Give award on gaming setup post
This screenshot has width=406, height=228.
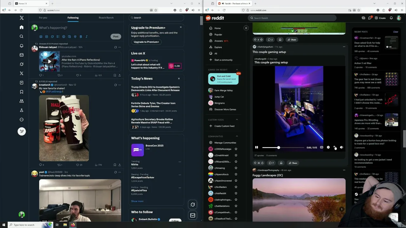pyautogui.click(x=281, y=163)
